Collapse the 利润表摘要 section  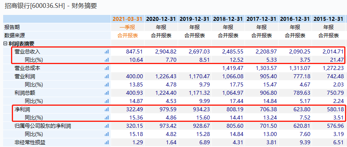coord(5,44)
